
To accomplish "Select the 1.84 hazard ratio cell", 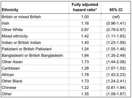I will click(85, 55).
